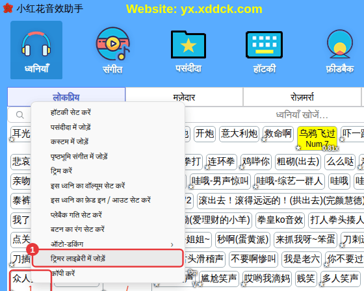364x291 pixels.
Task: Play the 尴尬笑声 sound button
Action: (x=219, y=279)
